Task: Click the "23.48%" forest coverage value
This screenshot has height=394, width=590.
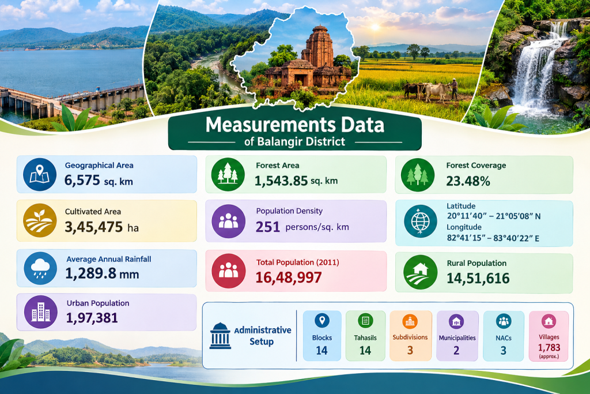Action: click(x=468, y=182)
